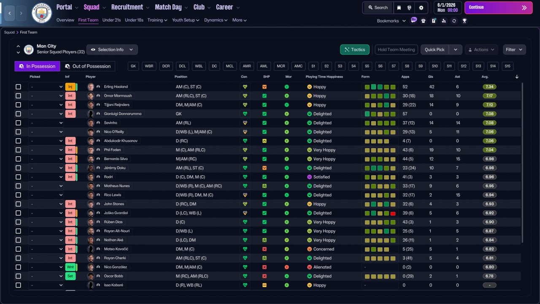Open the kit shirt shortcut icon
540x304 pixels.
pyautogui.click(x=424, y=21)
